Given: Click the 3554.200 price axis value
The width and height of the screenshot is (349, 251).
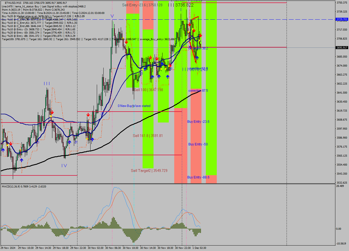Looking at the screenshot, I should click(x=342, y=165).
